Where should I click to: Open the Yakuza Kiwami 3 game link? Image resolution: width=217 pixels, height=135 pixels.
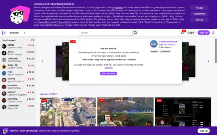(x=167, y=45)
